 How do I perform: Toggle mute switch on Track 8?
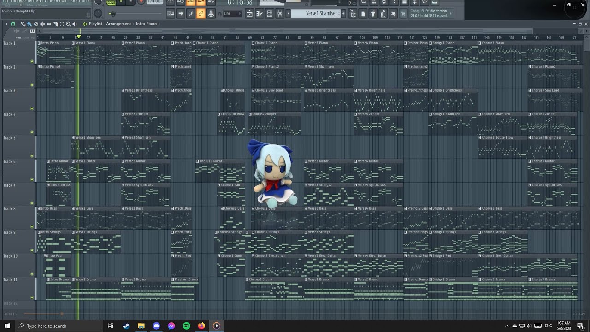(x=32, y=227)
